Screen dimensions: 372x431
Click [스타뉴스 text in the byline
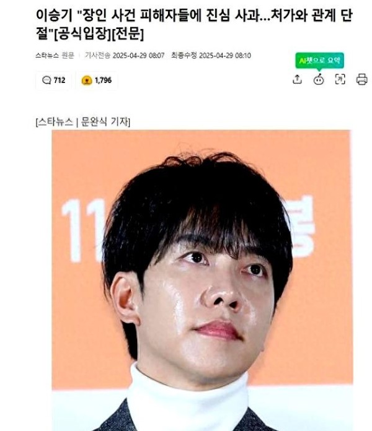pos(55,121)
